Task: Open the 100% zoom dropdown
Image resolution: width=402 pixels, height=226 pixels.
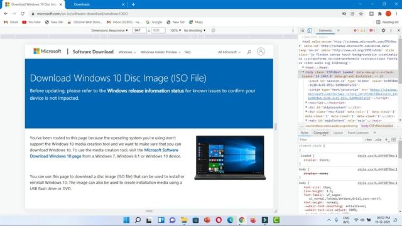Action: pyautogui.click(x=175, y=30)
